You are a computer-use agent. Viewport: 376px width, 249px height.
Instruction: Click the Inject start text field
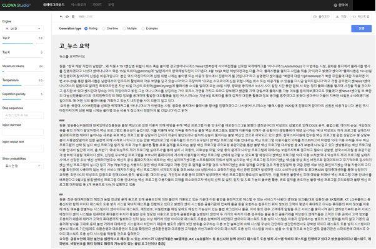(22, 132)
